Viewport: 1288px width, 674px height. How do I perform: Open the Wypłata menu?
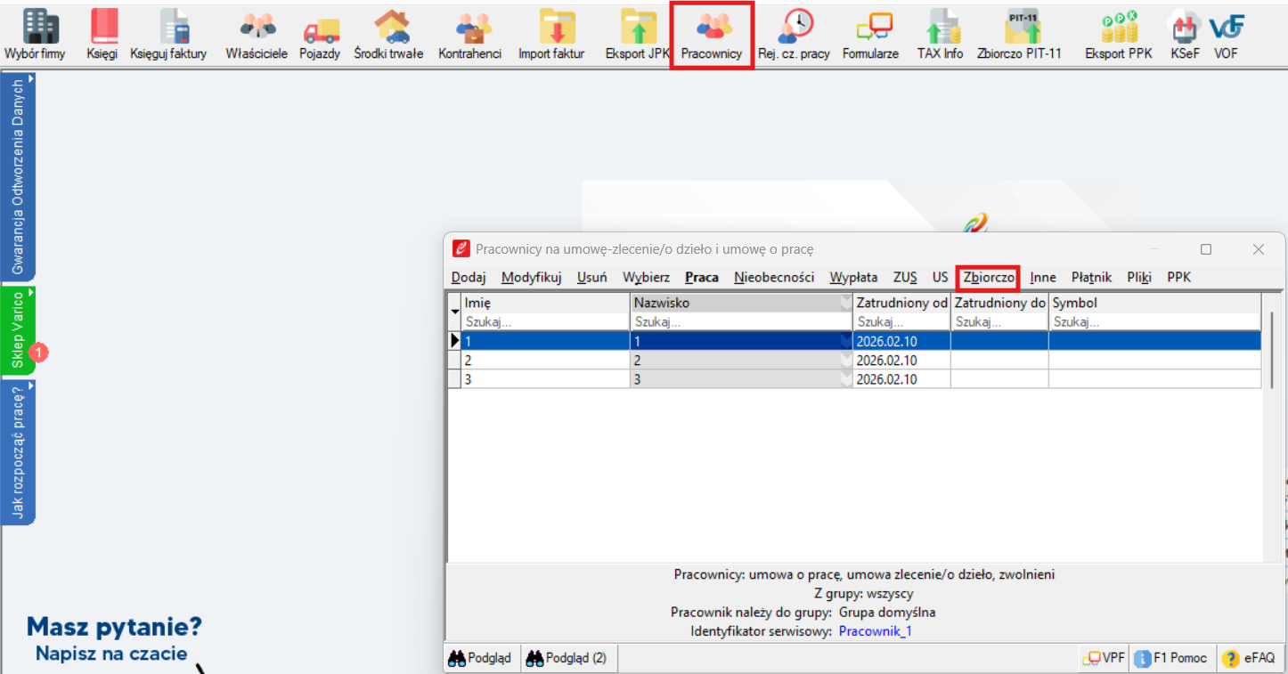853,278
